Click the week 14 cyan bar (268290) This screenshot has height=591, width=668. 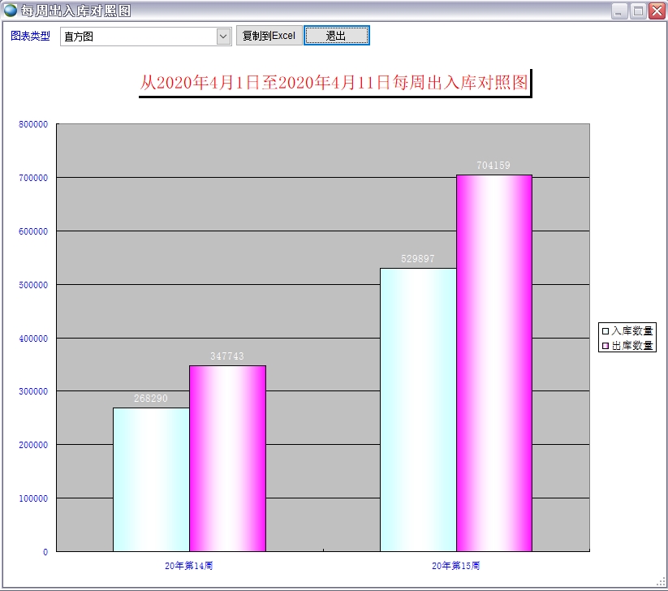(x=151, y=479)
